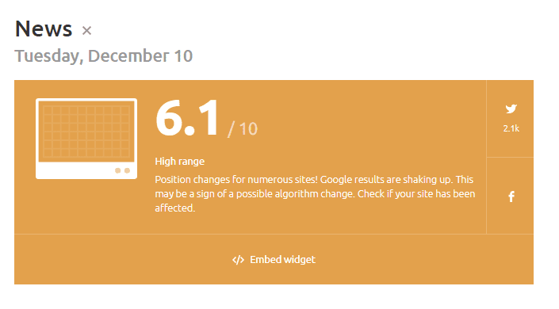Click the 6.1 volatility score

click(x=187, y=118)
